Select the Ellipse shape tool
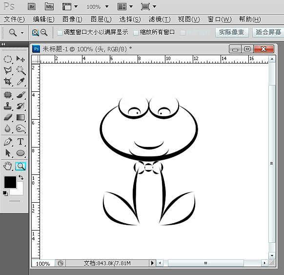Image resolution: width=284 pixels, height=275 pixels. point(20,153)
